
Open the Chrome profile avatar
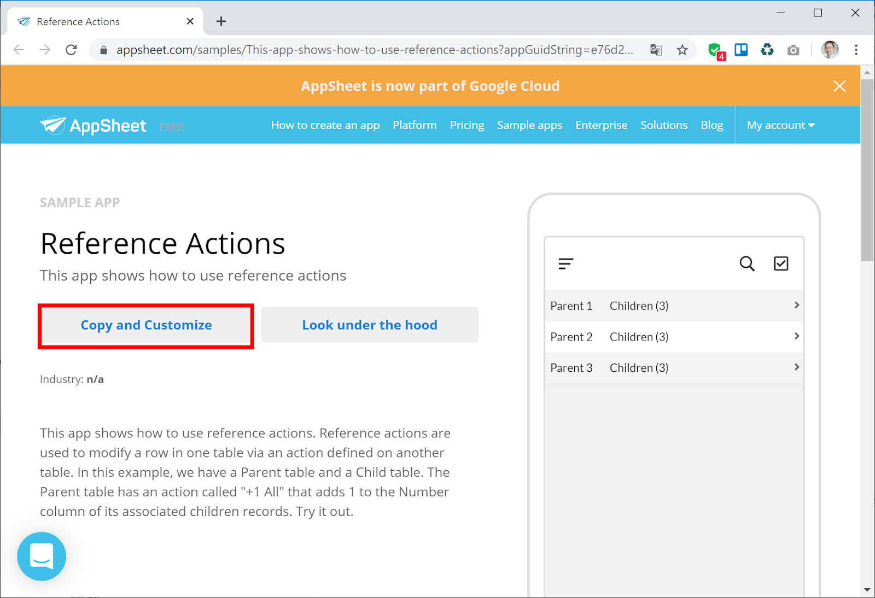coord(830,50)
